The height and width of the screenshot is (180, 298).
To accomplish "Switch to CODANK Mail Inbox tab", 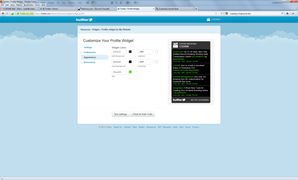I will click(x=19, y=9).
